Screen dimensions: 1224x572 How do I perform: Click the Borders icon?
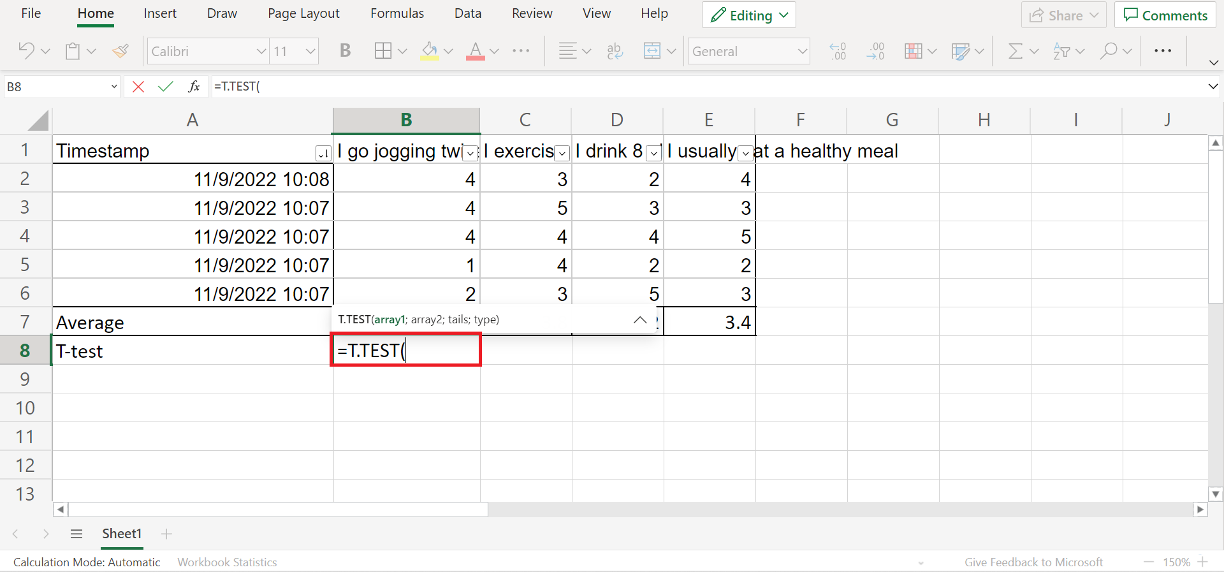[x=383, y=51]
